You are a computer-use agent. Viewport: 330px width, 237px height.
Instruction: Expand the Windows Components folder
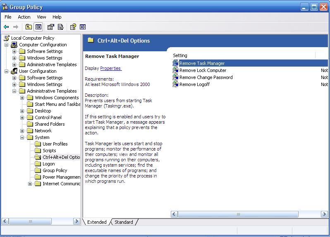(x=22, y=98)
